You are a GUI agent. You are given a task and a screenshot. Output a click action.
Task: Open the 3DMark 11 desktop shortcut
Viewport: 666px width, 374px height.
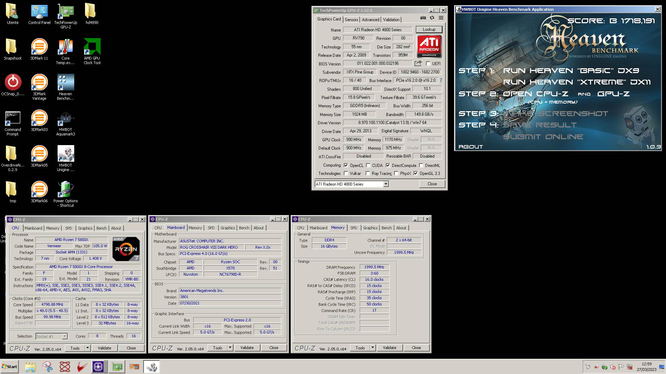39,49
